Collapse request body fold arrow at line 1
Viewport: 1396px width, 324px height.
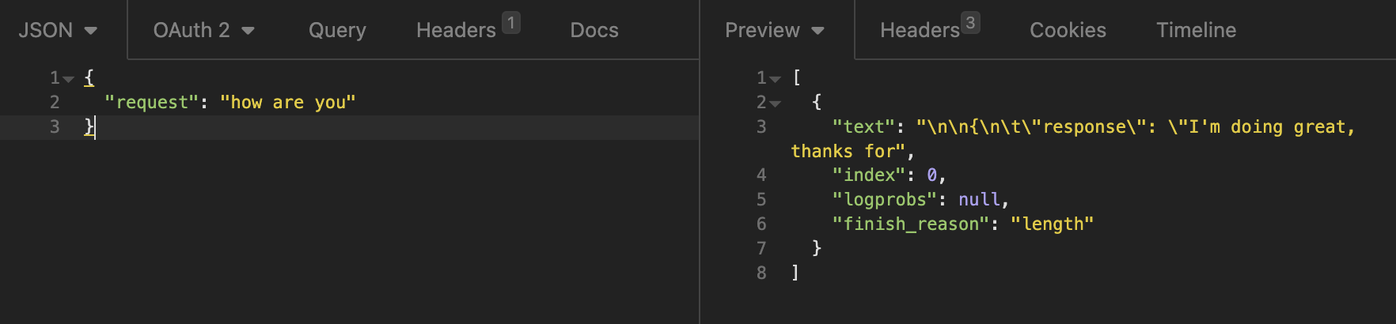69,79
